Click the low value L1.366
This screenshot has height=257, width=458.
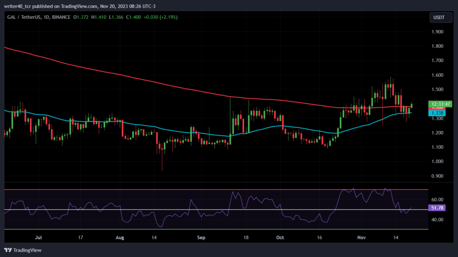coord(116,17)
